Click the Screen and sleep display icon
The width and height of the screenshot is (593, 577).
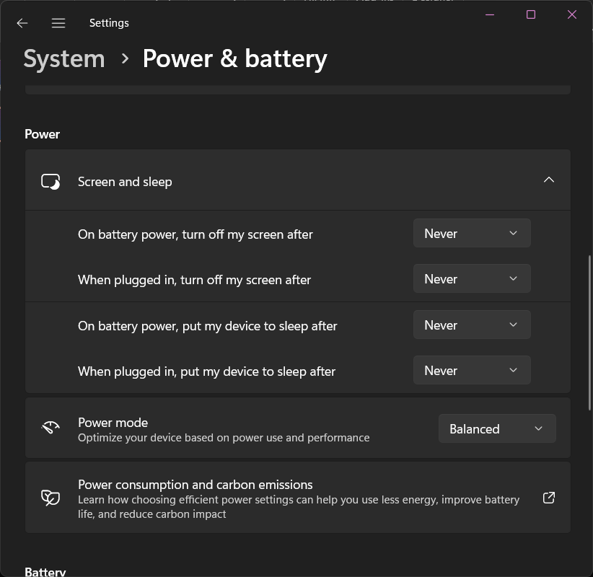(50, 180)
